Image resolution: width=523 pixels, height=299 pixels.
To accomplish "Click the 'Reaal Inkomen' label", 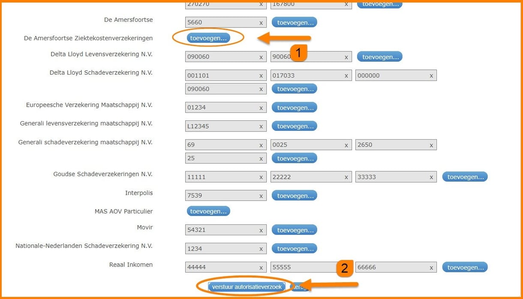I will [x=131, y=265].
